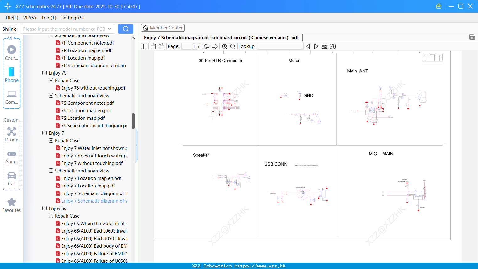Screen dimensions: 478x269
Task: Click the scroll-up arrow of file tree
Action: pyautogui.click(x=133, y=38)
